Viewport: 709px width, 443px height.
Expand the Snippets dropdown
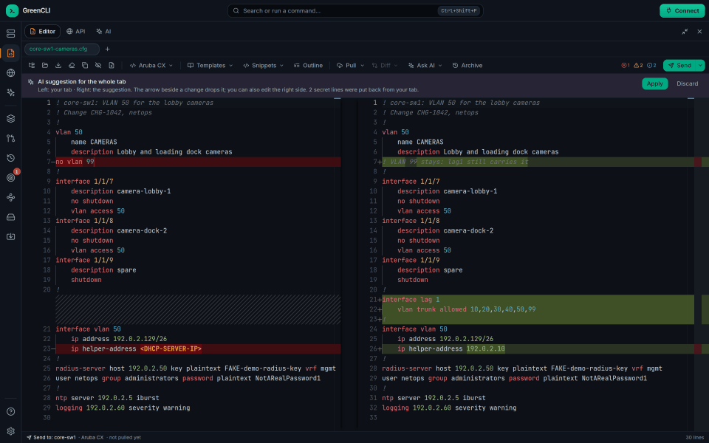click(263, 66)
